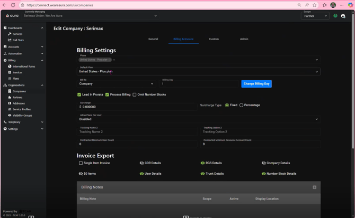355x218 pixels.
Task: Open Call Stats in the sidebar
Action: click(18, 40)
